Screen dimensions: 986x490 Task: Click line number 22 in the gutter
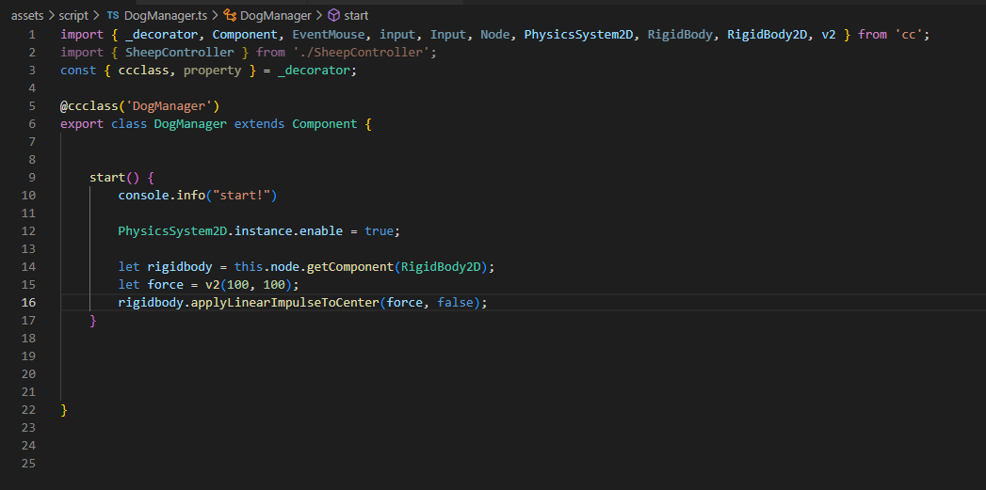coord(29,410)
